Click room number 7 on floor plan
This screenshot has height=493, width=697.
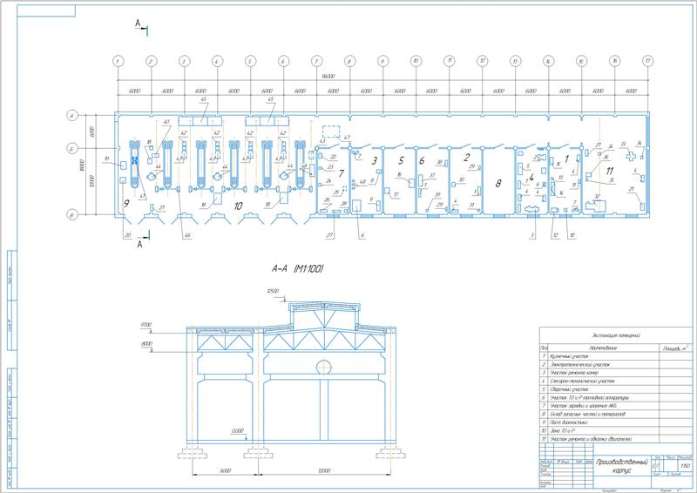click(341, 173)
